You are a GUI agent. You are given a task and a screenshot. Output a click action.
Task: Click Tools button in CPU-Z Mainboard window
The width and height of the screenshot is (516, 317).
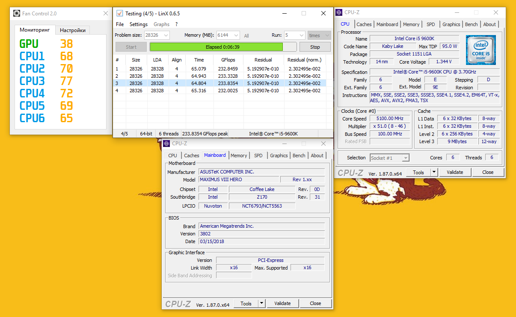(246, 303)
